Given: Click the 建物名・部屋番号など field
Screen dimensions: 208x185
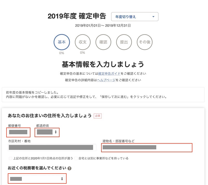Looking at the screenshot, I should coord(147,148).
